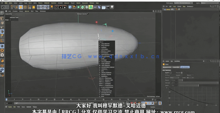
Task: Switch to the Object Axis tab
Action: [176, 67]
